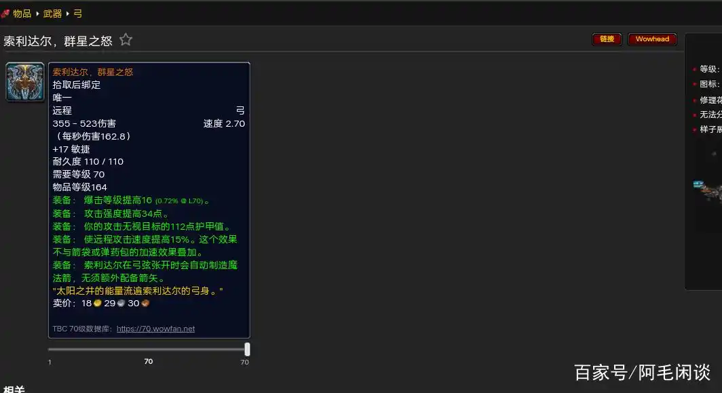Click the 唯一 line in tooltip
The image size is (722, 393).
pos(62,98)
